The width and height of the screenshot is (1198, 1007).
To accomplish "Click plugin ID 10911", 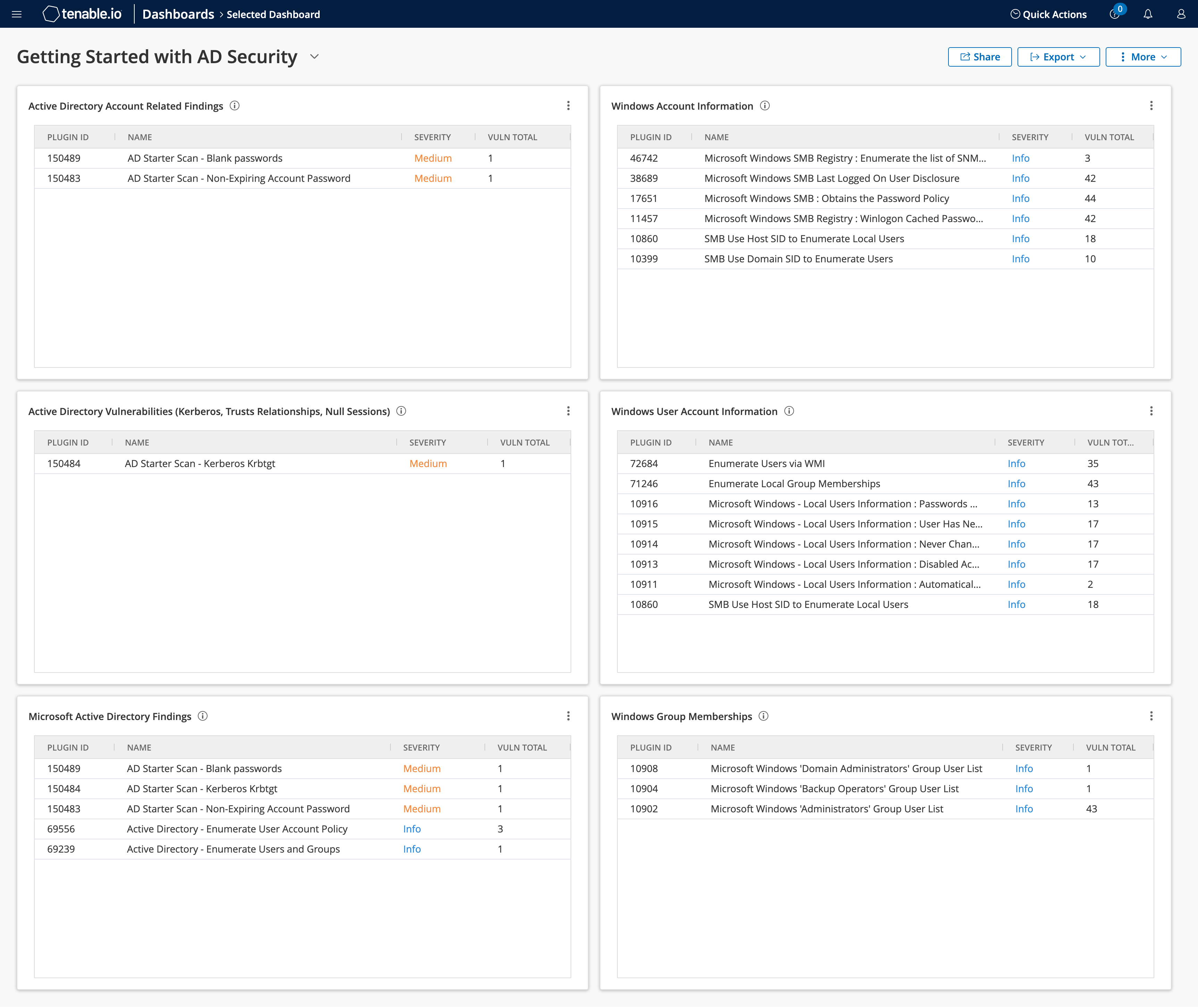I will click(x=643, y=584).
